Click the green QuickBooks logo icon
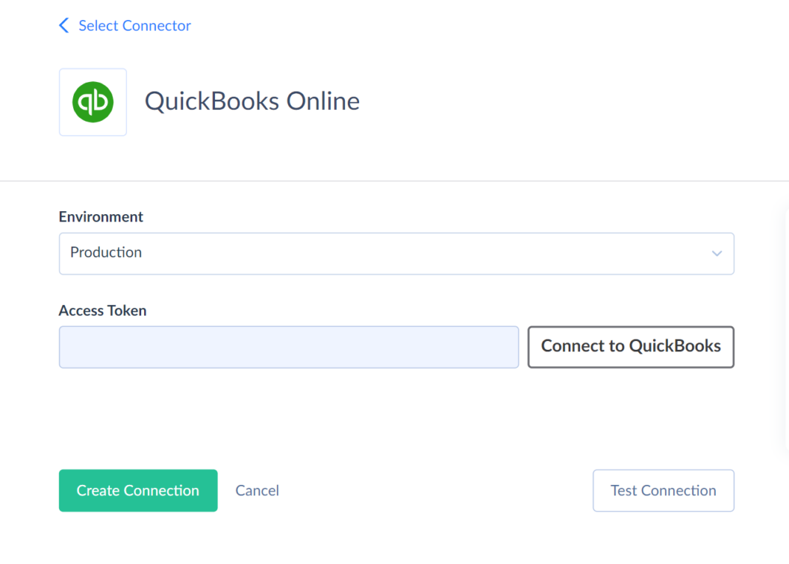 click(x=93, y=102)
